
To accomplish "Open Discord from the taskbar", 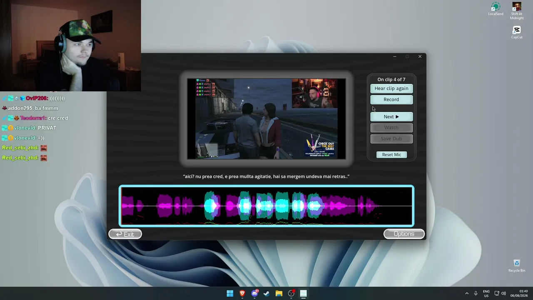I will 254,293.
